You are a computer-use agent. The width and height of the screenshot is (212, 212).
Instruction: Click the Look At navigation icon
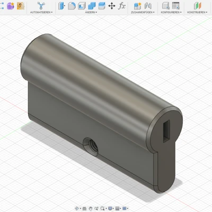click(x=84, y=208)
